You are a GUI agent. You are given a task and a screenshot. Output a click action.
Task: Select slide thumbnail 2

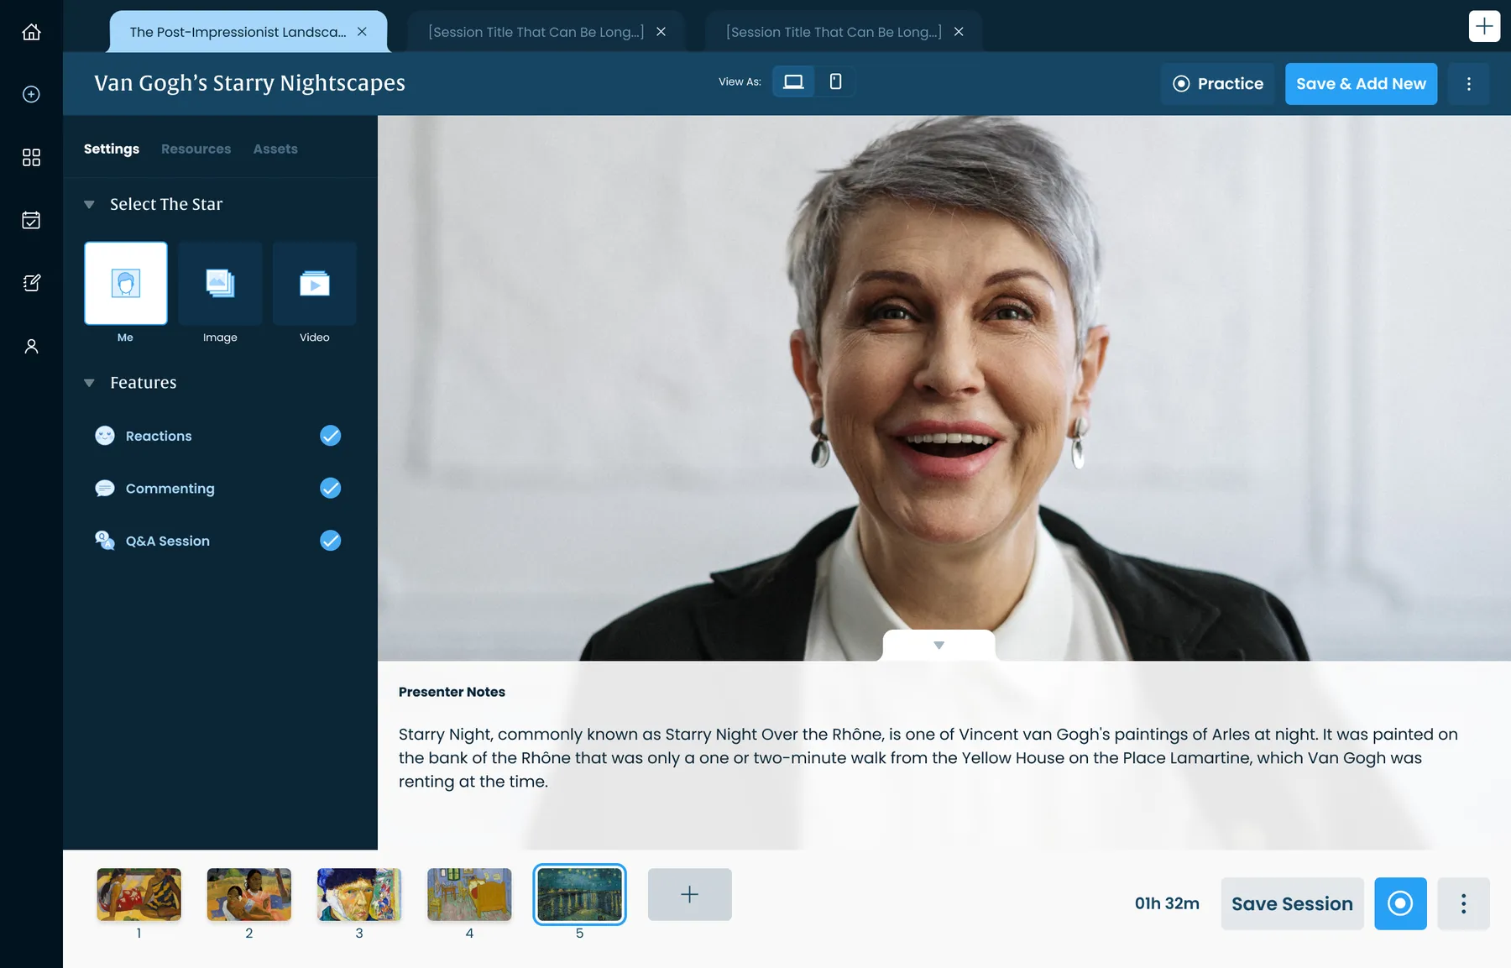[249, 894]
